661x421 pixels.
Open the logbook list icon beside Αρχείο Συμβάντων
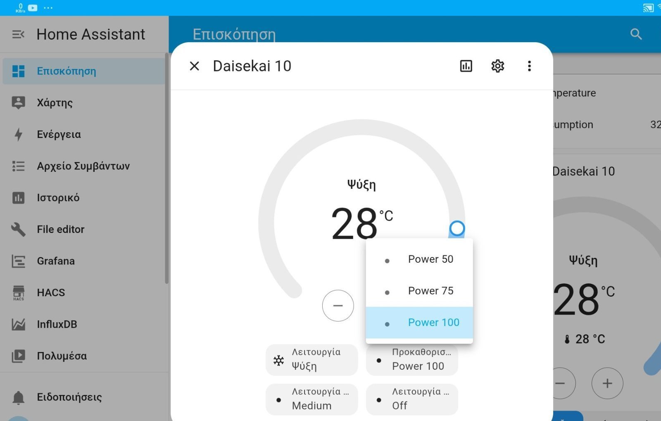[19, 166]
